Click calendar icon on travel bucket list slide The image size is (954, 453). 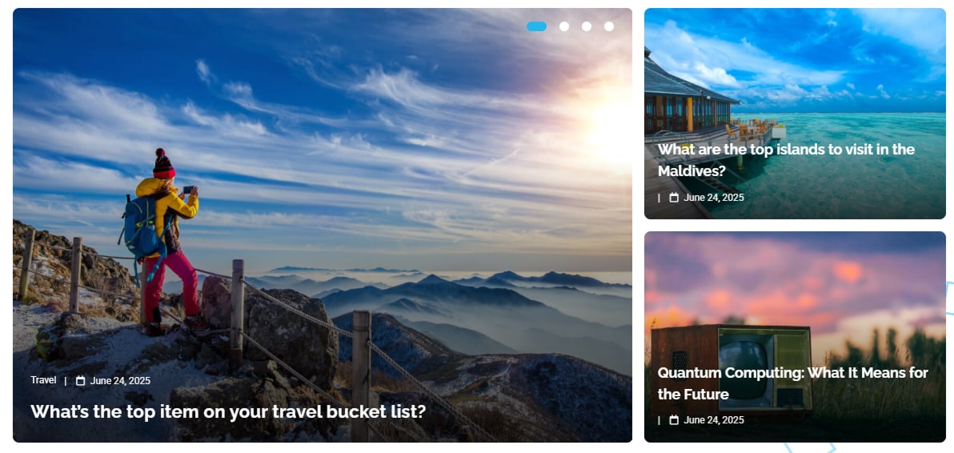(x=80, y=381)
